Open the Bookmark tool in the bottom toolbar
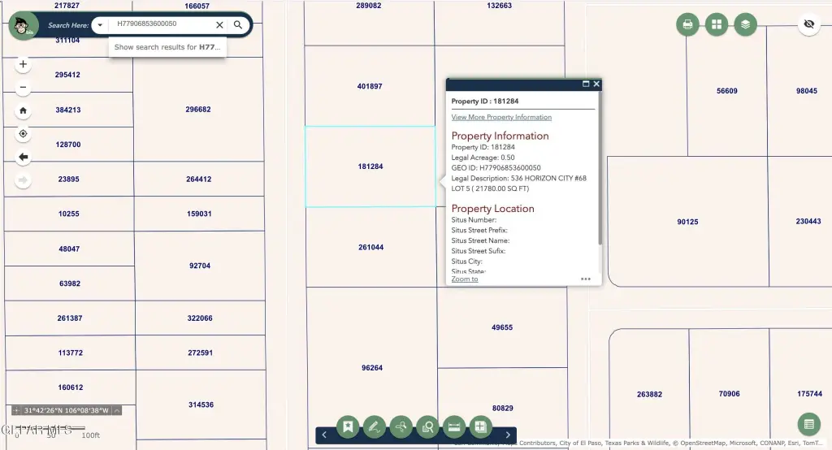Viewport: 832px width, 450px height. point(347,426)
